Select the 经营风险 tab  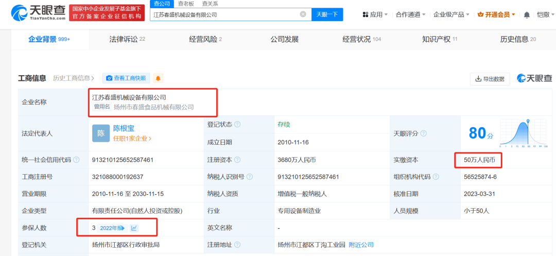(x=205, y=39)
